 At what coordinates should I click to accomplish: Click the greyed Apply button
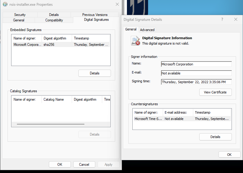(x=109, y=165)
